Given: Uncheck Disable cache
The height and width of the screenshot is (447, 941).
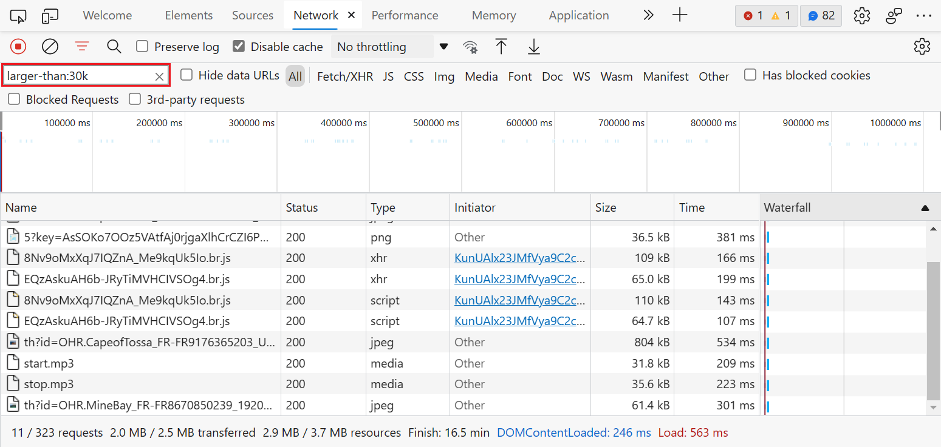Looking at the screenshot, I should (x=239, y=47).
